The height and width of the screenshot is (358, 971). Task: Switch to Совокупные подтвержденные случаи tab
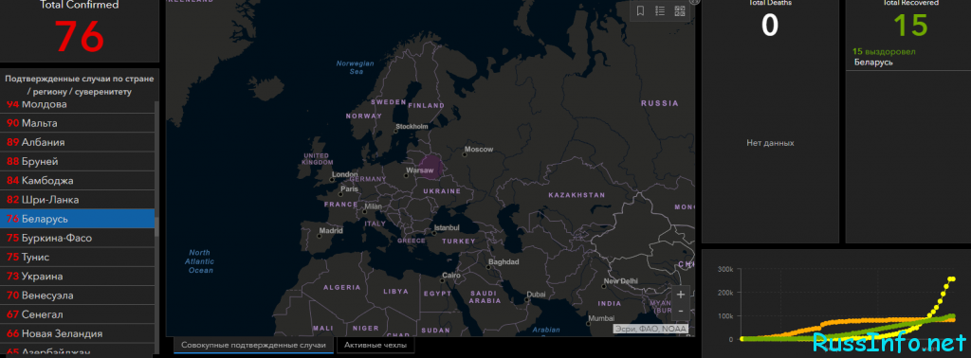coord(253,345)
